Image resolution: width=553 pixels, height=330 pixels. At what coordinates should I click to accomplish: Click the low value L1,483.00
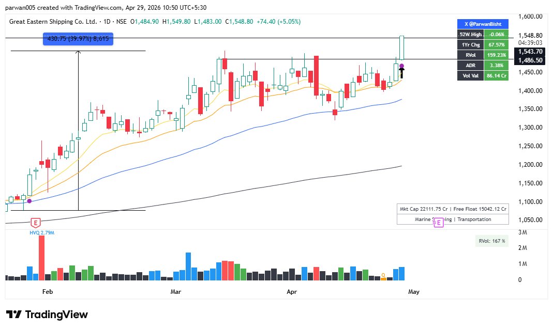click(x=208, y=22)
